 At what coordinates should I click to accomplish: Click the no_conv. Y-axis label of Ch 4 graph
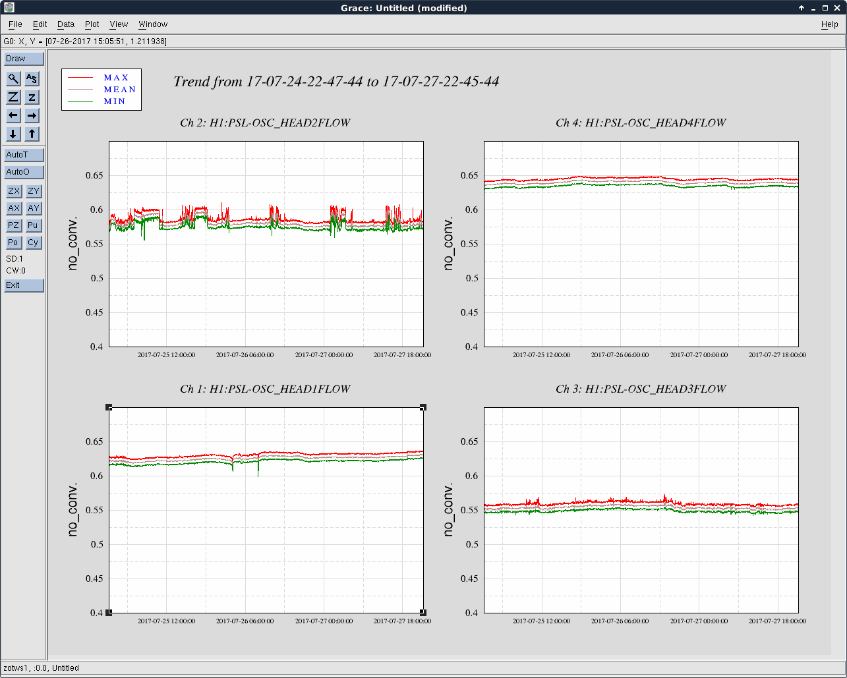(448, 243)
